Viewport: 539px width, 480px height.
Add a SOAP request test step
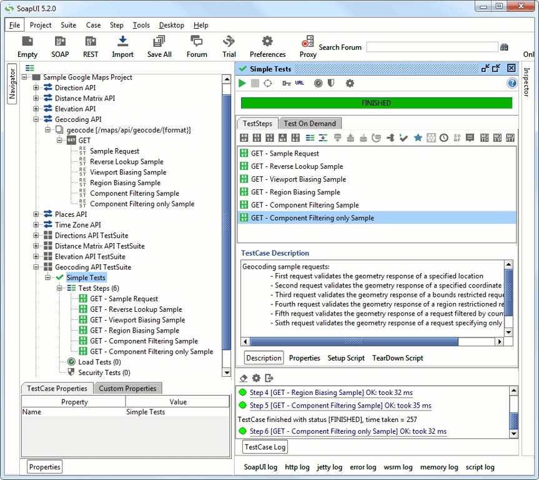click(x=244, y=138)
